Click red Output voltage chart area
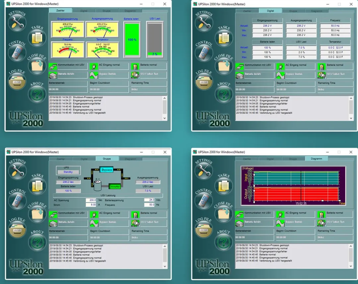 coord(296,194)
